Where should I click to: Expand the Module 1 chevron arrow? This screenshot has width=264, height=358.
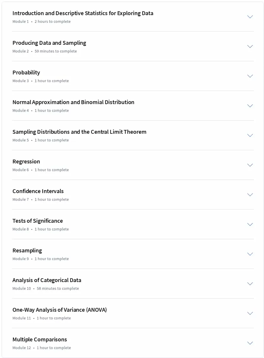[250, 17]
